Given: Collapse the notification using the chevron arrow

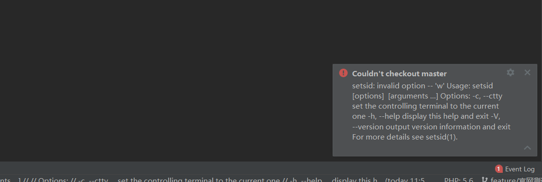Looking at the screenshot, I should click(x=527, y=148).
